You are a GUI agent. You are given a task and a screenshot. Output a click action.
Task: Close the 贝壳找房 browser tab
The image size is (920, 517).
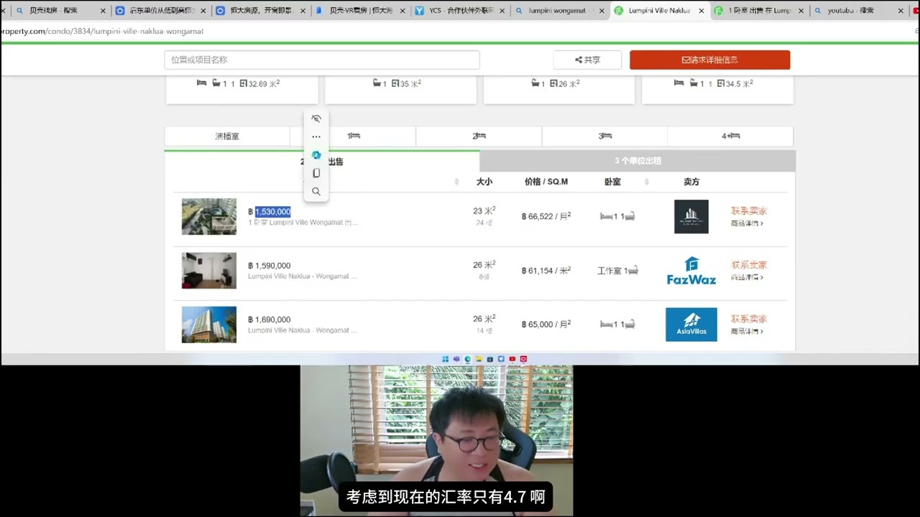coord(103,11)
